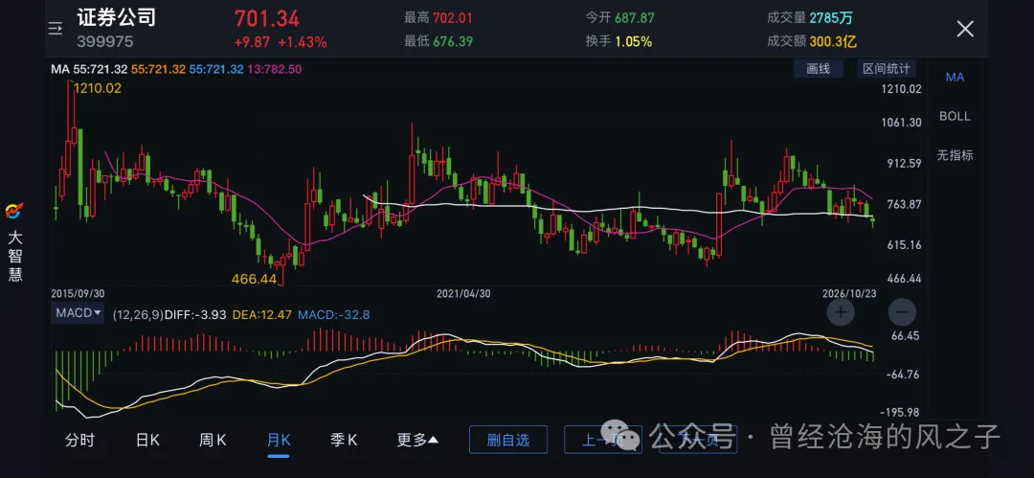Click the change value +9.87
This screenshot has height=478, width=1034.
(x=252, y=42)
